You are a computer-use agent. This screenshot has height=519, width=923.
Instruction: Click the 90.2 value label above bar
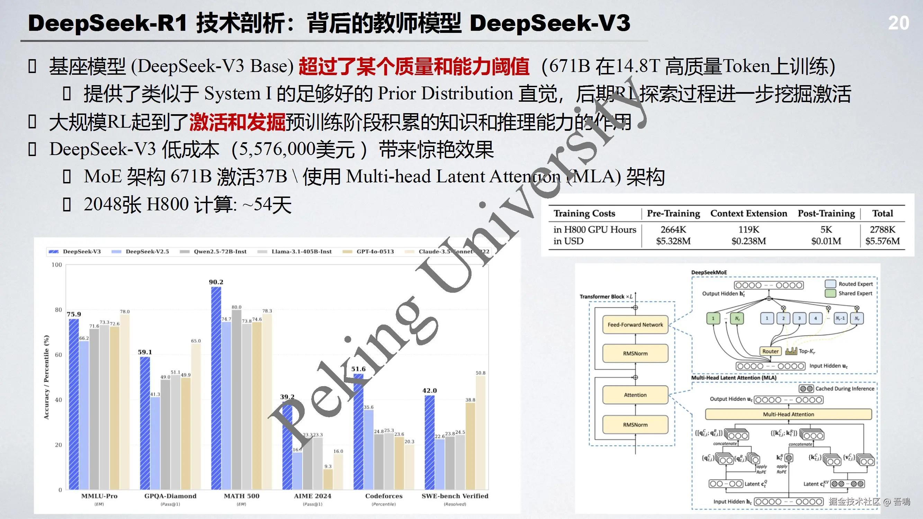216,282
